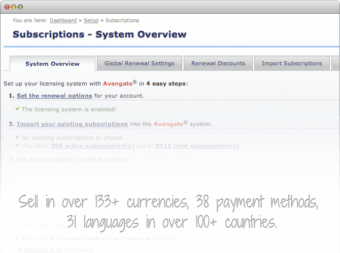Select the System Overview tab

[x=52, y=64]
